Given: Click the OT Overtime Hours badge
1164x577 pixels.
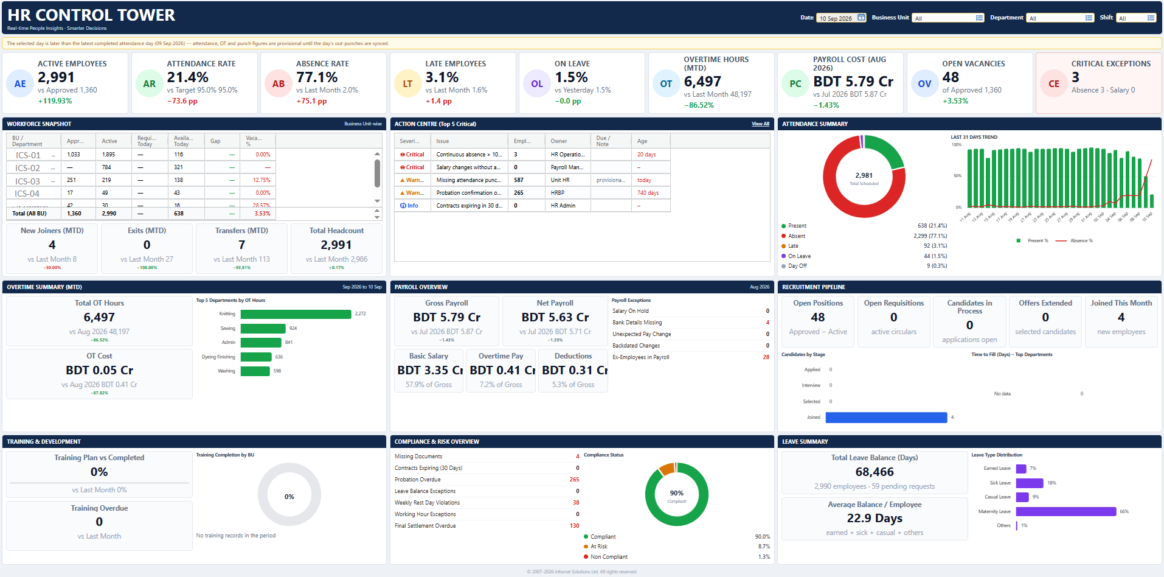Looking at the screenshot, I should click(x=666, y=84).
